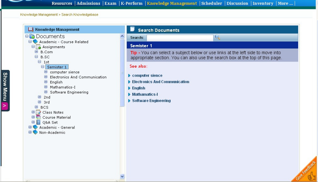This screenshot has height=182, width=318.
Task: Expand the B.Com tree node
Action: [36, 52]
